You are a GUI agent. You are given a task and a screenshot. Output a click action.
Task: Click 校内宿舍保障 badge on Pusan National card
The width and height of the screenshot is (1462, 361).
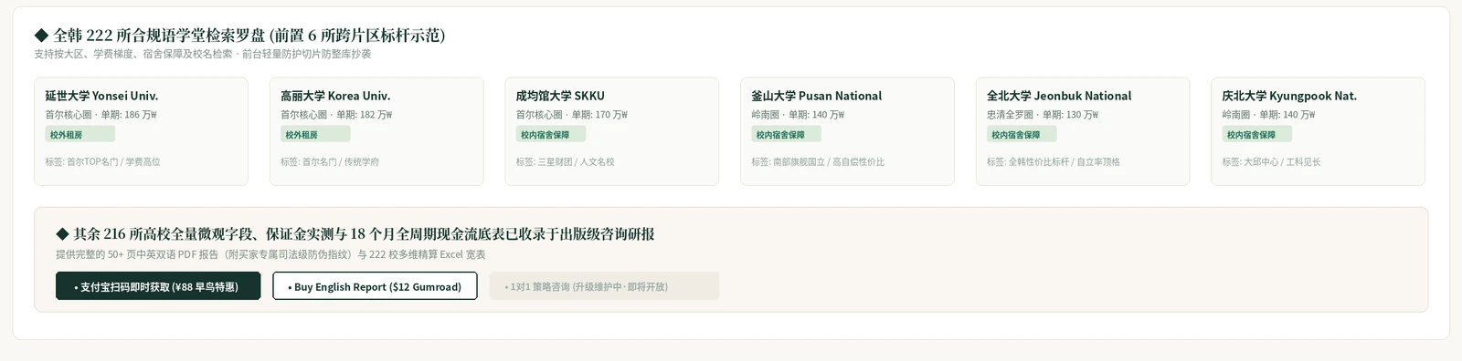point(786,134)
